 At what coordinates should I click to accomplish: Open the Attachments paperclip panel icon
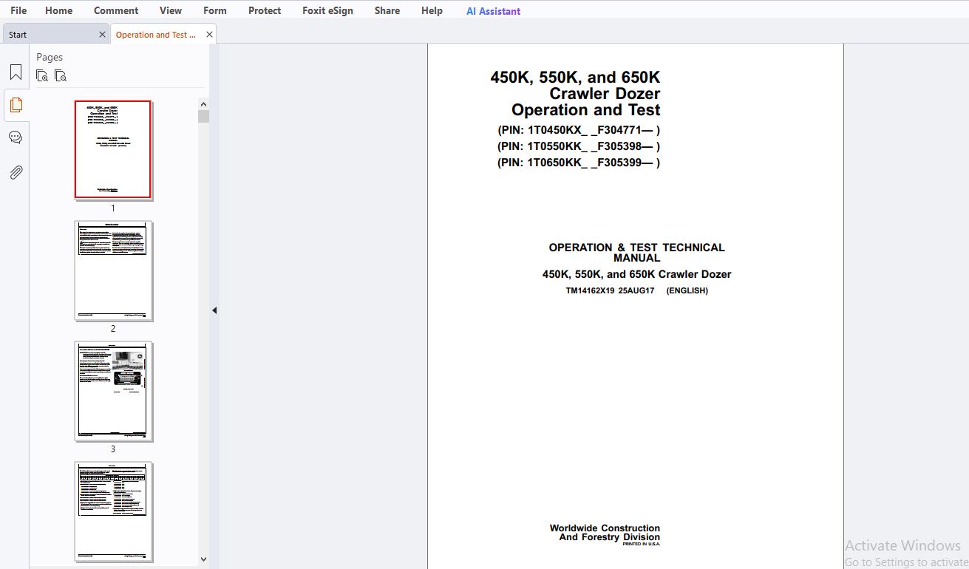click(x=16, y=172)
